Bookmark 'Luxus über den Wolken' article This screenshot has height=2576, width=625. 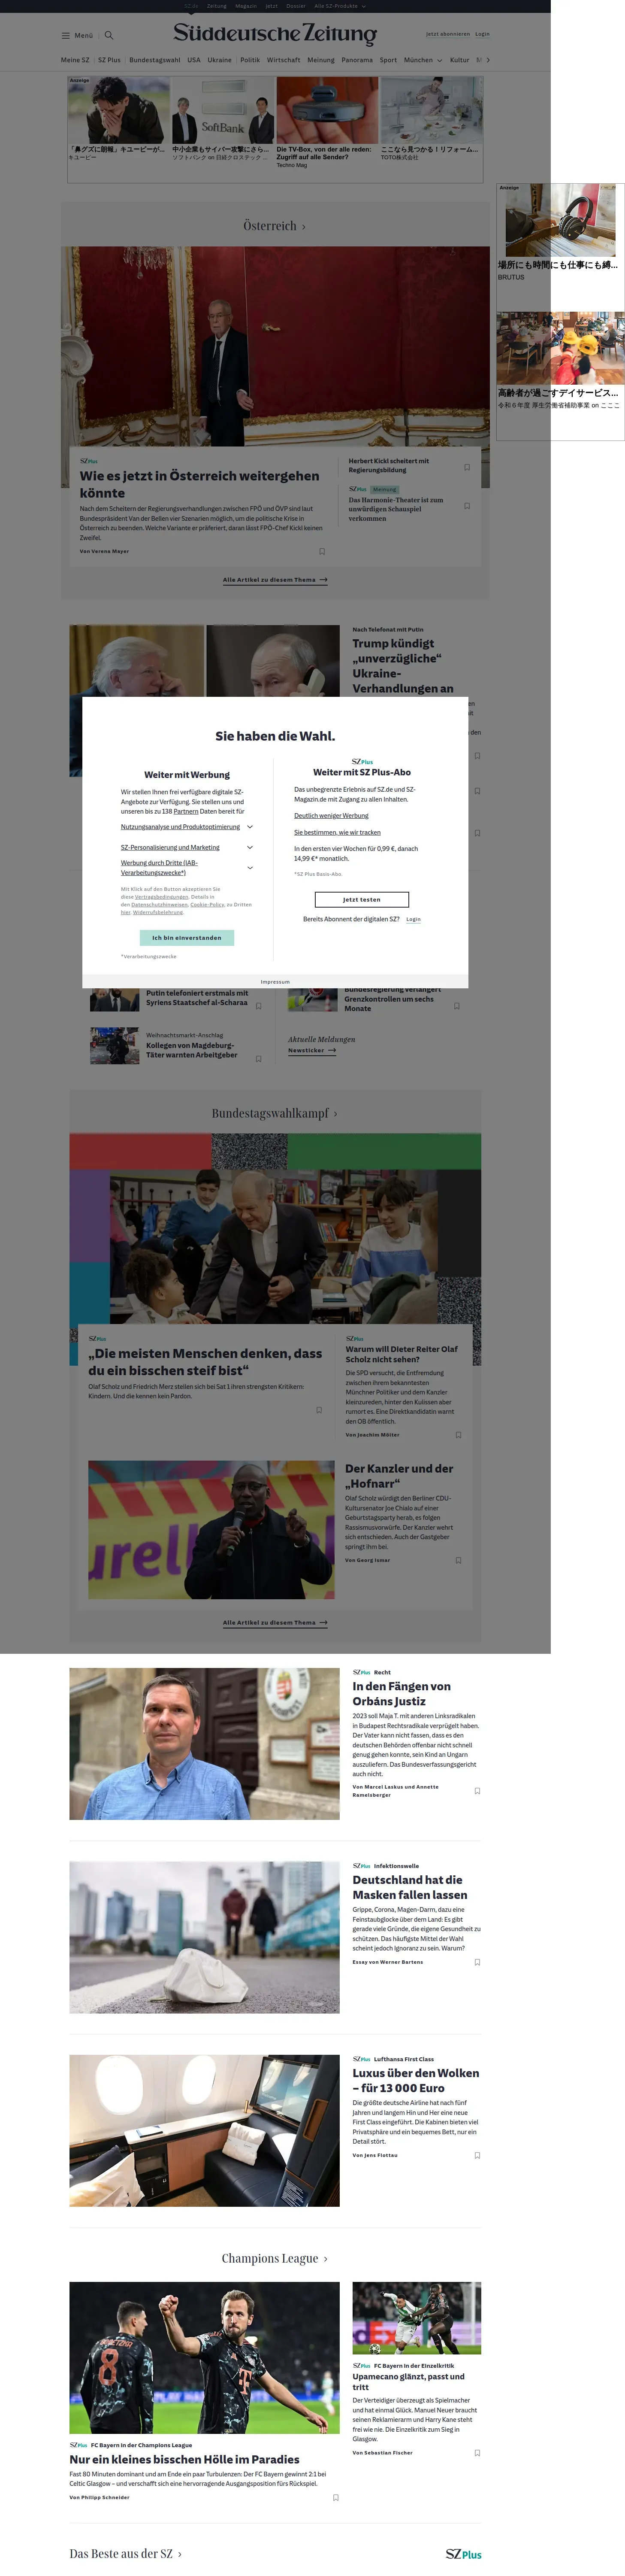(x=477, y=2154)
